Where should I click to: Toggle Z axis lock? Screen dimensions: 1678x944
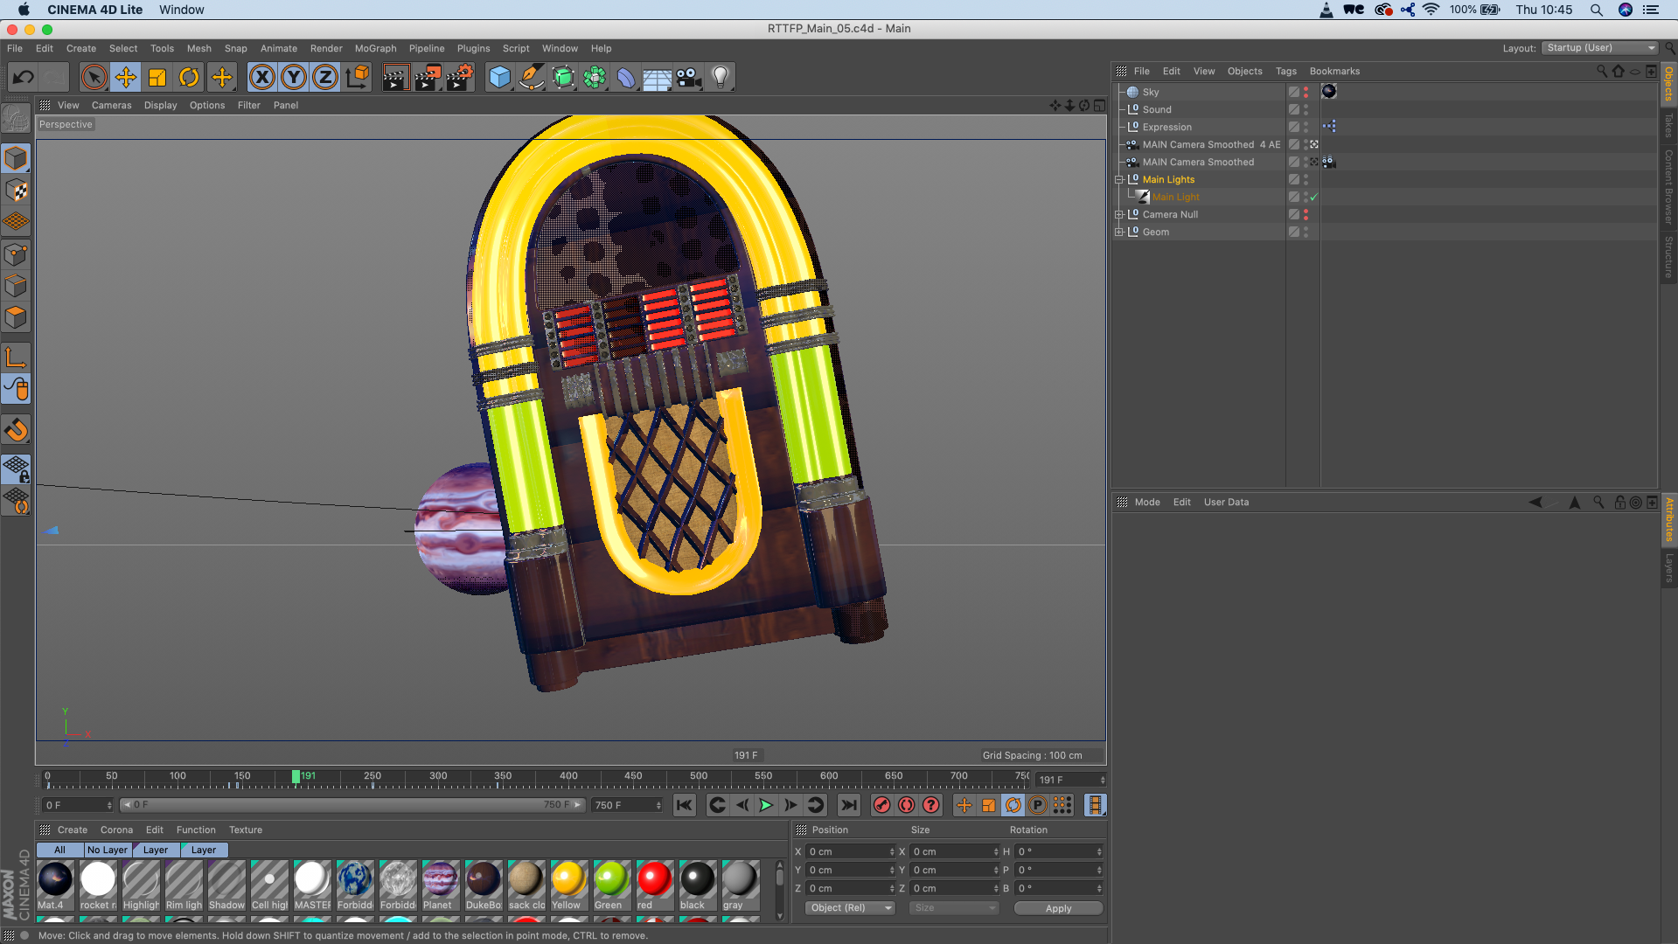pos(325,78)
